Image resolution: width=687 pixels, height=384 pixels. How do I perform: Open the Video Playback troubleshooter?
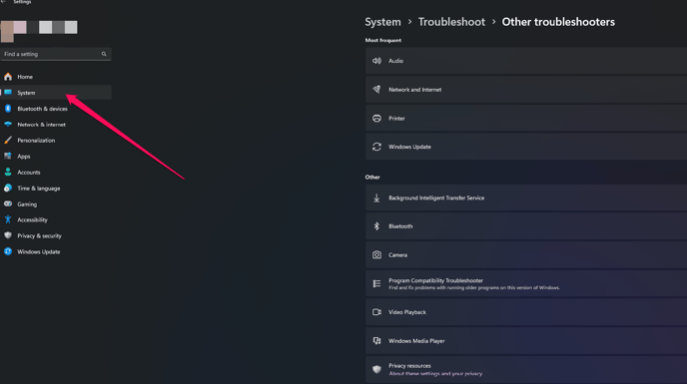[x=526, y=312]
